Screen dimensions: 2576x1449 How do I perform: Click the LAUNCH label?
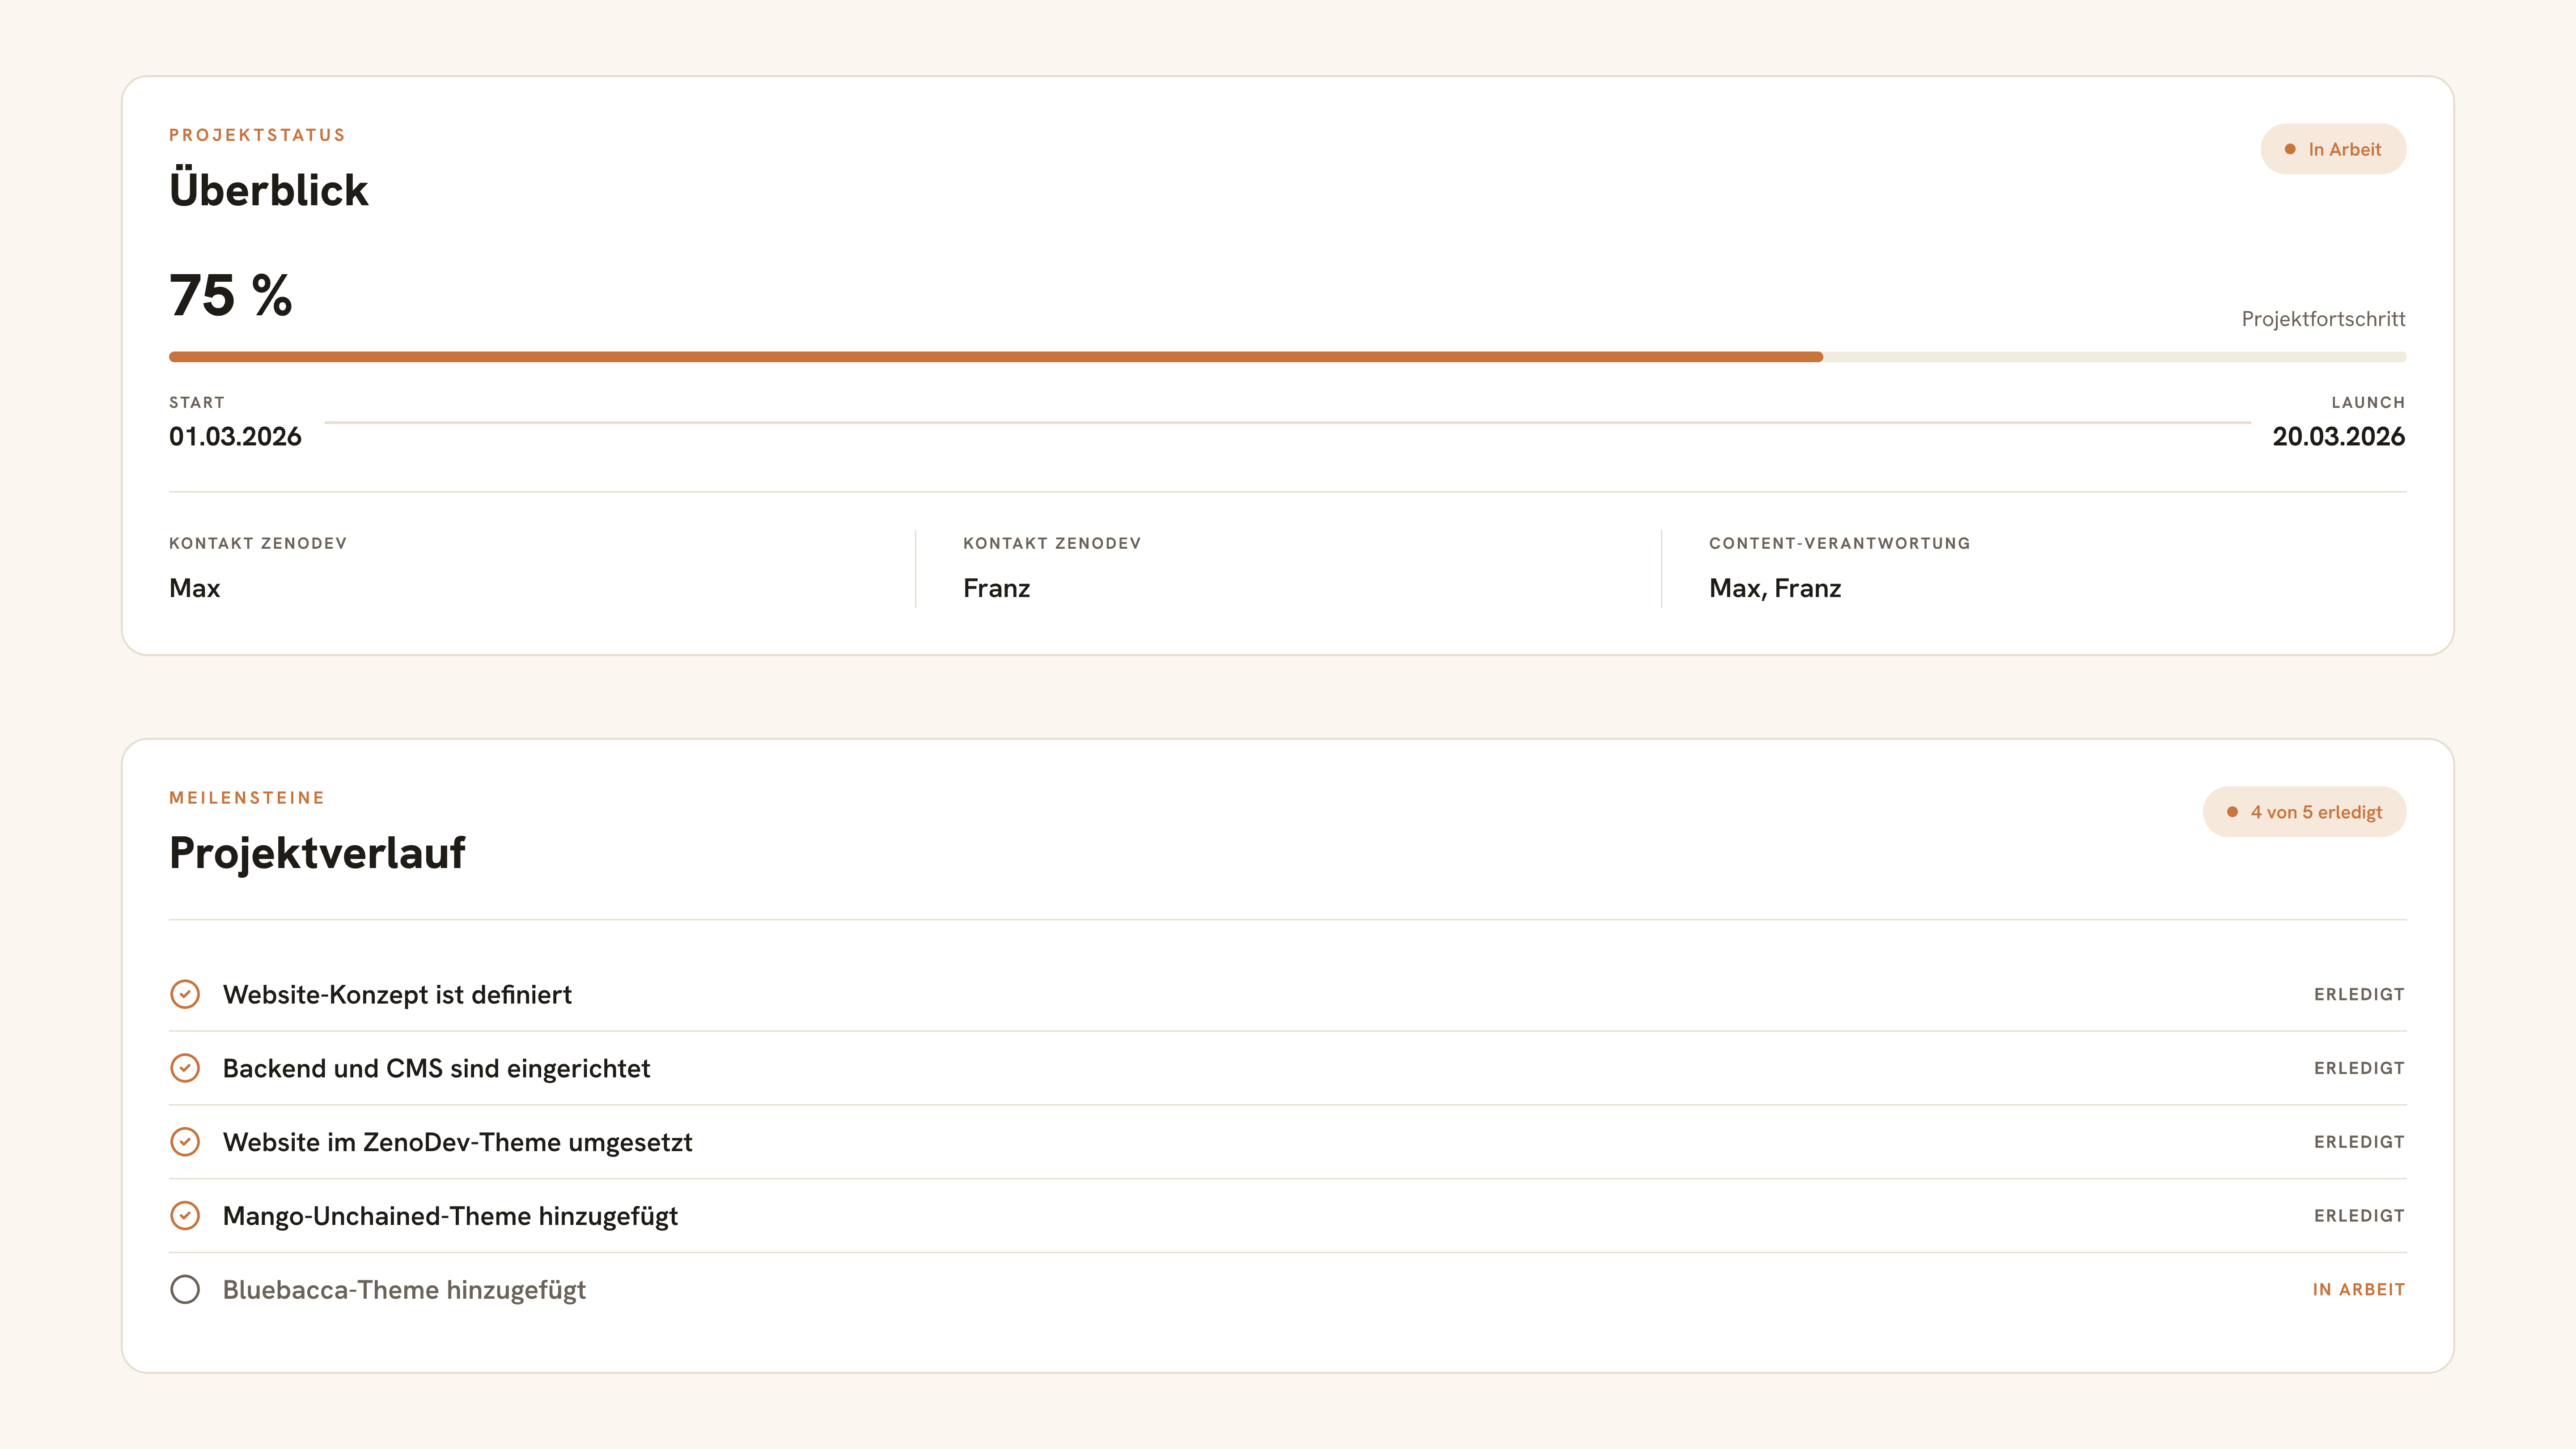[2368, 402]
